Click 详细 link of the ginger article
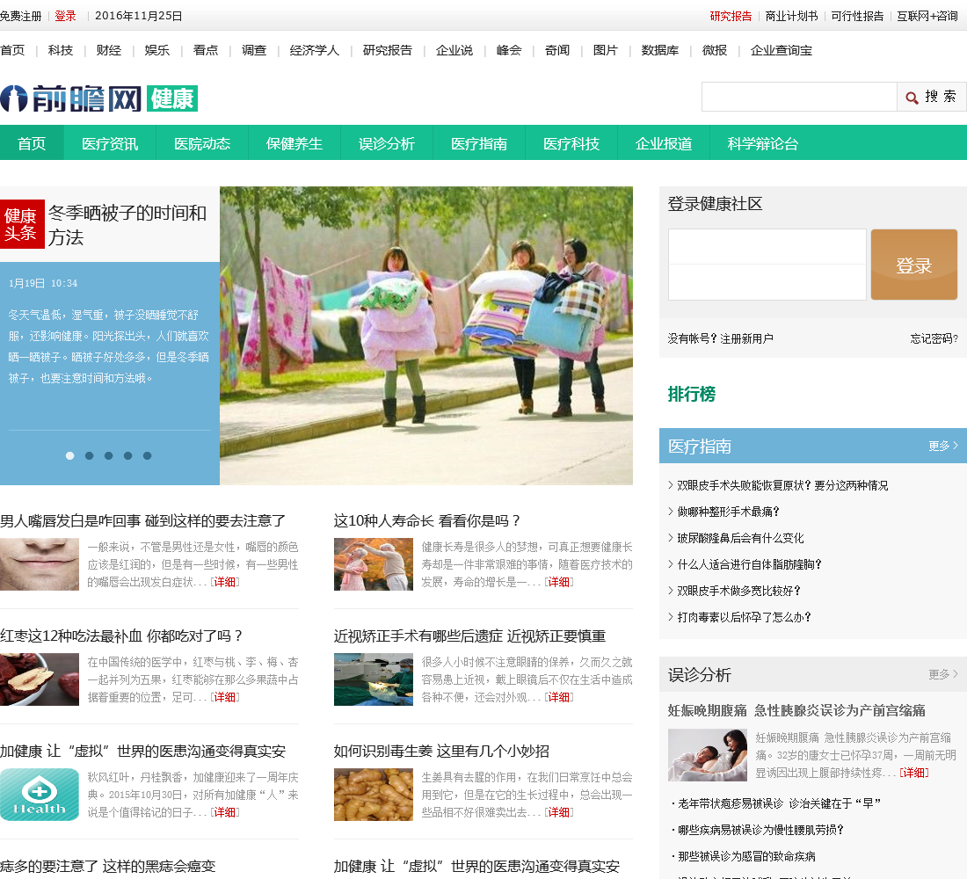This screenshot has width=967, height=879. pyautogui.click(x=559, y=812)
